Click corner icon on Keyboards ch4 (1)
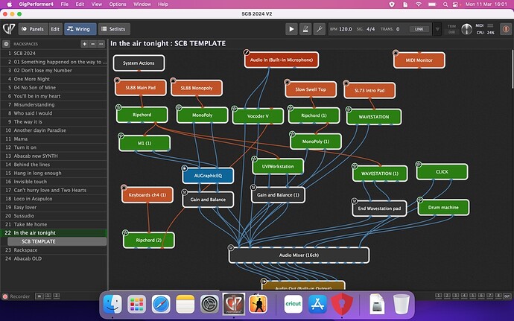The height and width of the screenshot is (321, 514). [x=124, y=187]
